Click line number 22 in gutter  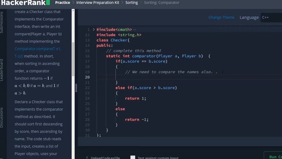tap(87, 88)
